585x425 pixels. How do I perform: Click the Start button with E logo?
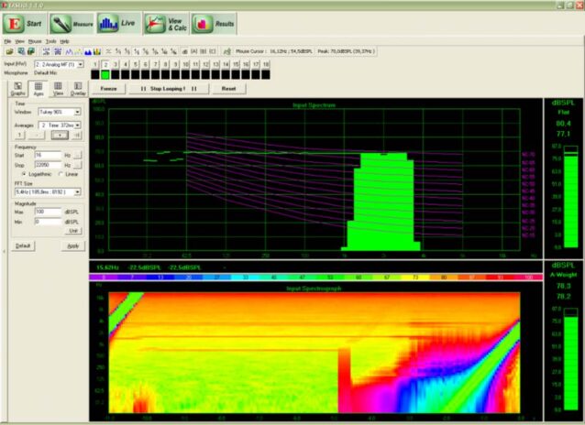[x=25, y=24]
